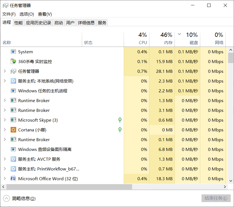This screenshot has height=207, width=234.
Task: Click the Windows 任务的主机进程 icon
Action: pos(13,91)
